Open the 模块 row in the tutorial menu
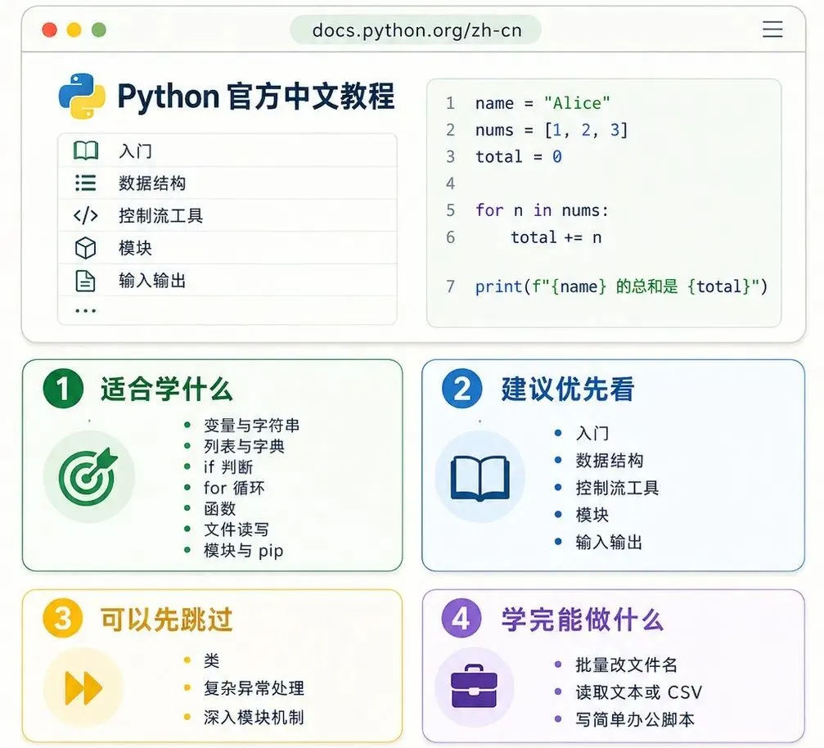The height and width of the screenshot is (748, 824). pos(227,248)
